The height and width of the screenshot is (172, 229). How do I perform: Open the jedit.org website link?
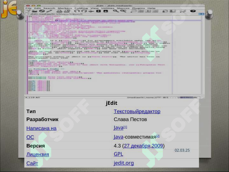tap(123, 163)
